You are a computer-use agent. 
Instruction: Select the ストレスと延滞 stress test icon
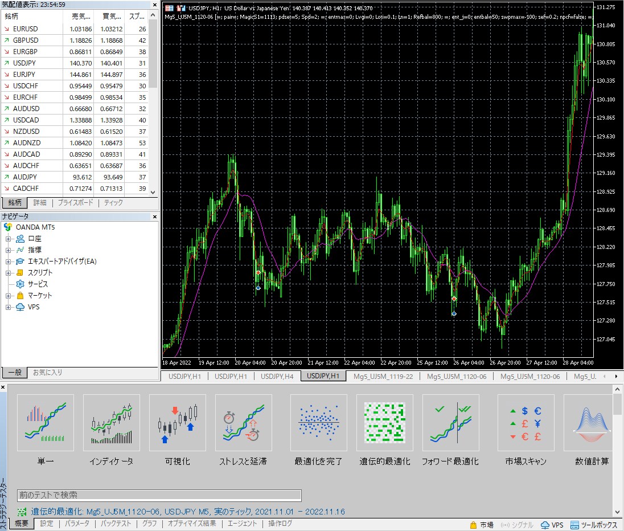pyautogui.click(x=244, y=423)
